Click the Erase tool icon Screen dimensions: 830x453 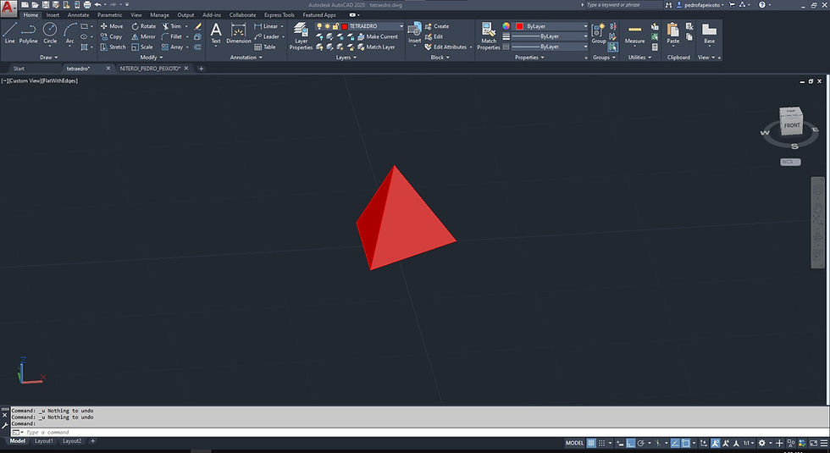[x=198, y=26]
